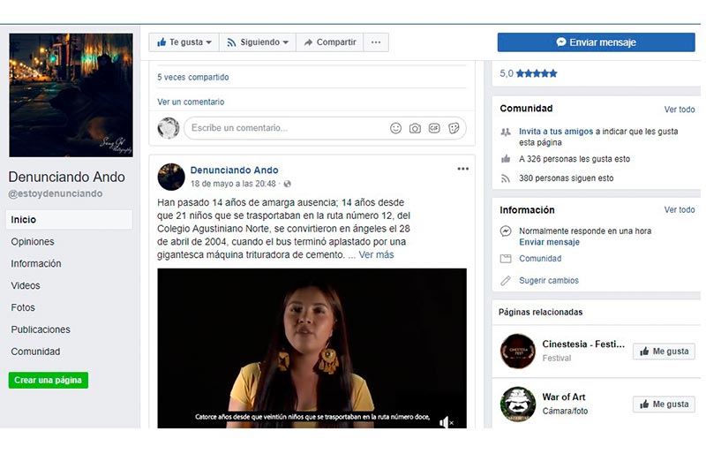
Task: Open the post options three-dot menu
Action: pos(462,170)
